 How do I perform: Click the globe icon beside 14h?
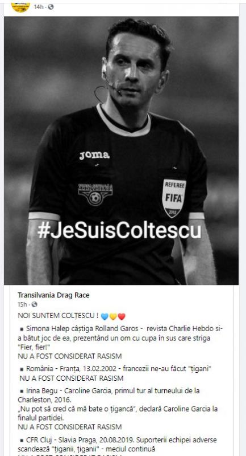click(51, 7)
